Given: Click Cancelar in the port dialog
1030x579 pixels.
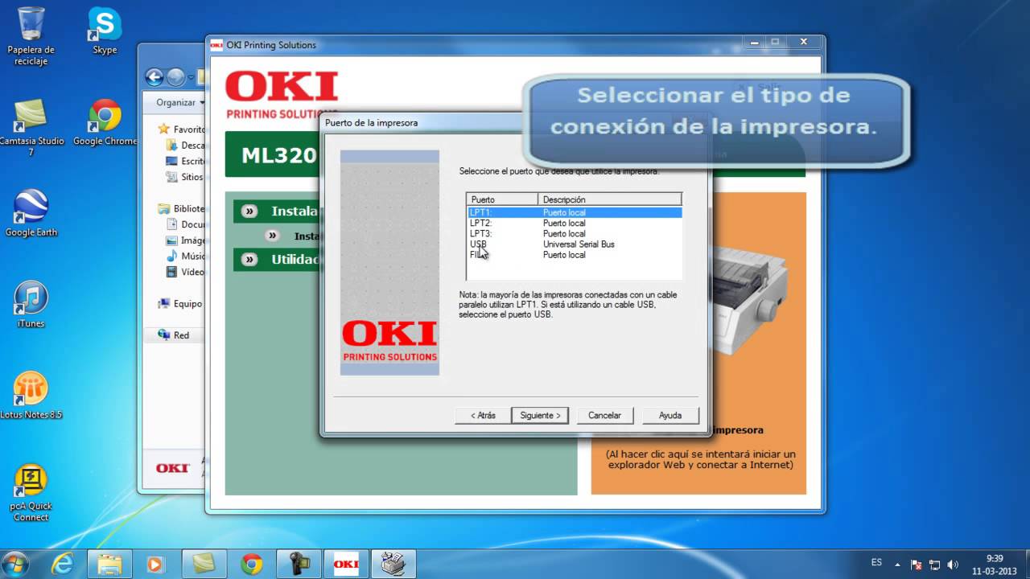Looking at the screenshot, I should 604,416.
